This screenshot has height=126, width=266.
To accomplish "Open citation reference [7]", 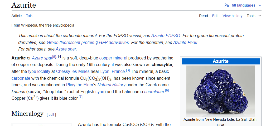I will (x=81, y=97).
